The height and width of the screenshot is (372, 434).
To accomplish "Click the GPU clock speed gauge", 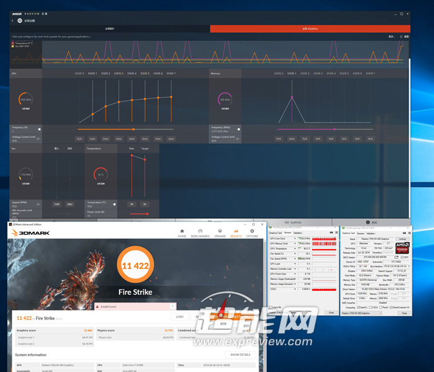I will (26, 99).
